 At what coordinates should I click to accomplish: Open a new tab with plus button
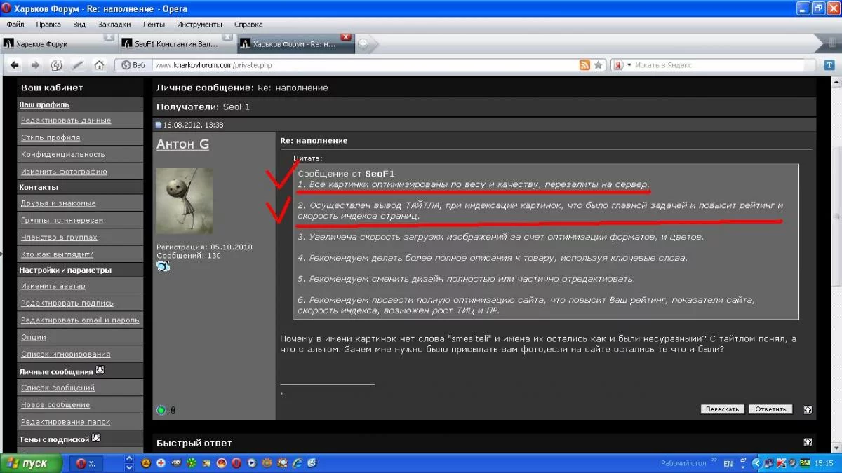(x=363, y=43)
